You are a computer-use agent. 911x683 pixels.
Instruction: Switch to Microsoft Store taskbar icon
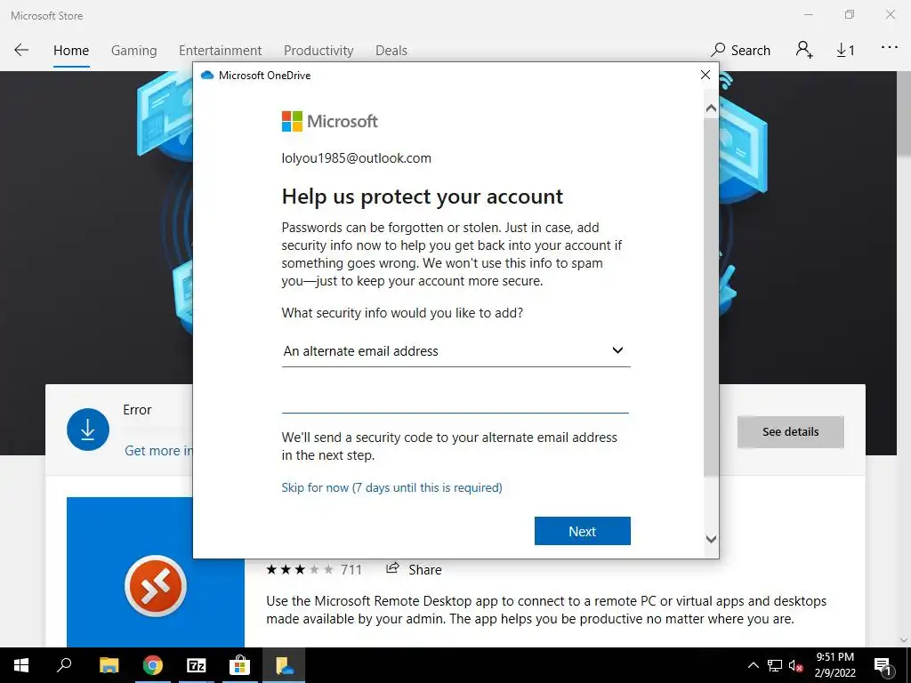[239, 665]
